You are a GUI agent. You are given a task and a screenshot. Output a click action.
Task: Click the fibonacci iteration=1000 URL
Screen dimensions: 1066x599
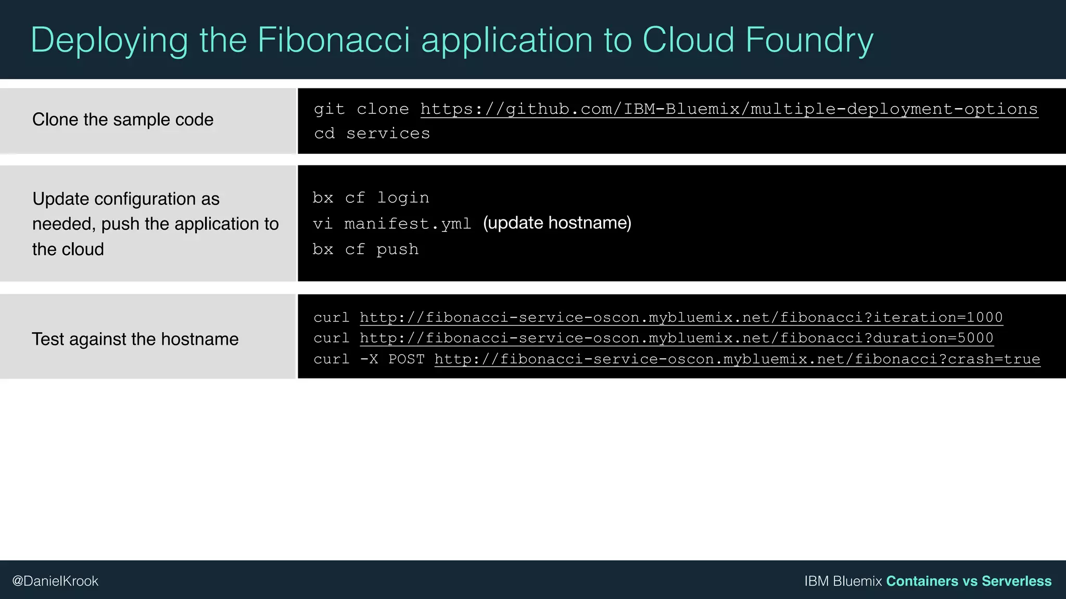coord(681,317)
